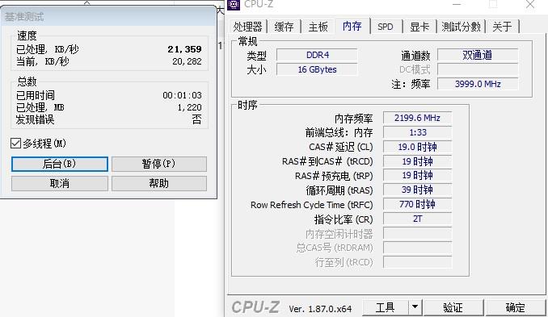Click the empty 总CAS号 (tRDRAM) field

pos(417,248)
